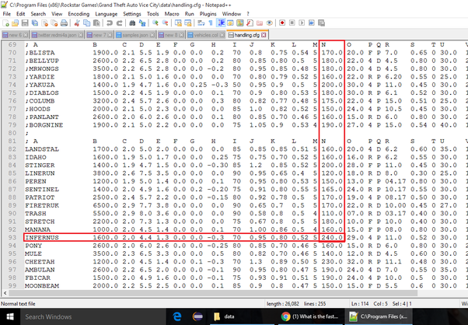Screen dimensions: 468x325
Task: Play back the recorded macro
Action: tap(302, 23)
